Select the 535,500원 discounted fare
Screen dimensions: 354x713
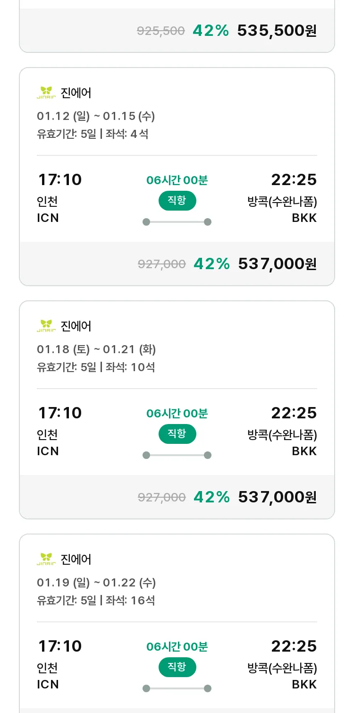click(277, 31)
